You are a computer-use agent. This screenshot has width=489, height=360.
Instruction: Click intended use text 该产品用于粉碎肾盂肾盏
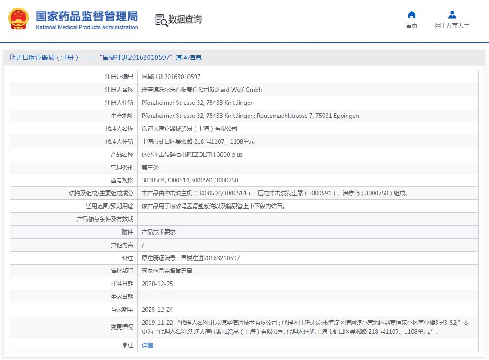tap(214, 206)
